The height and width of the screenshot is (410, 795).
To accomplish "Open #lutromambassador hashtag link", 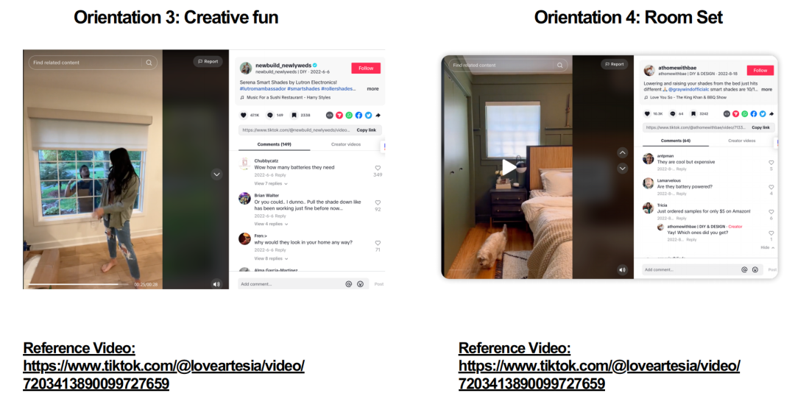I will point(263,88).
